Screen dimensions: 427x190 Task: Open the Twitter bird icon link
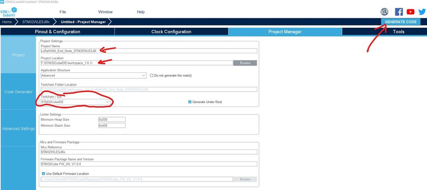422,12
